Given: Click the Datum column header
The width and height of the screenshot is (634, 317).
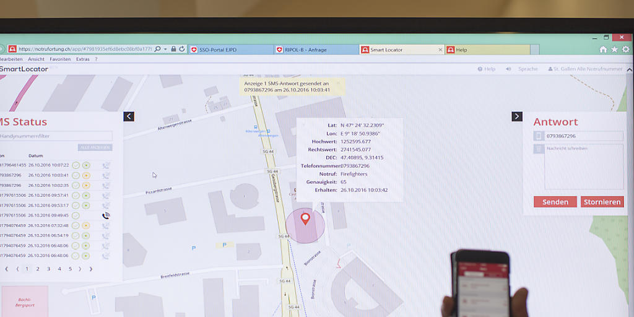Looking at the screenshot, I should [x=35, y=155].
